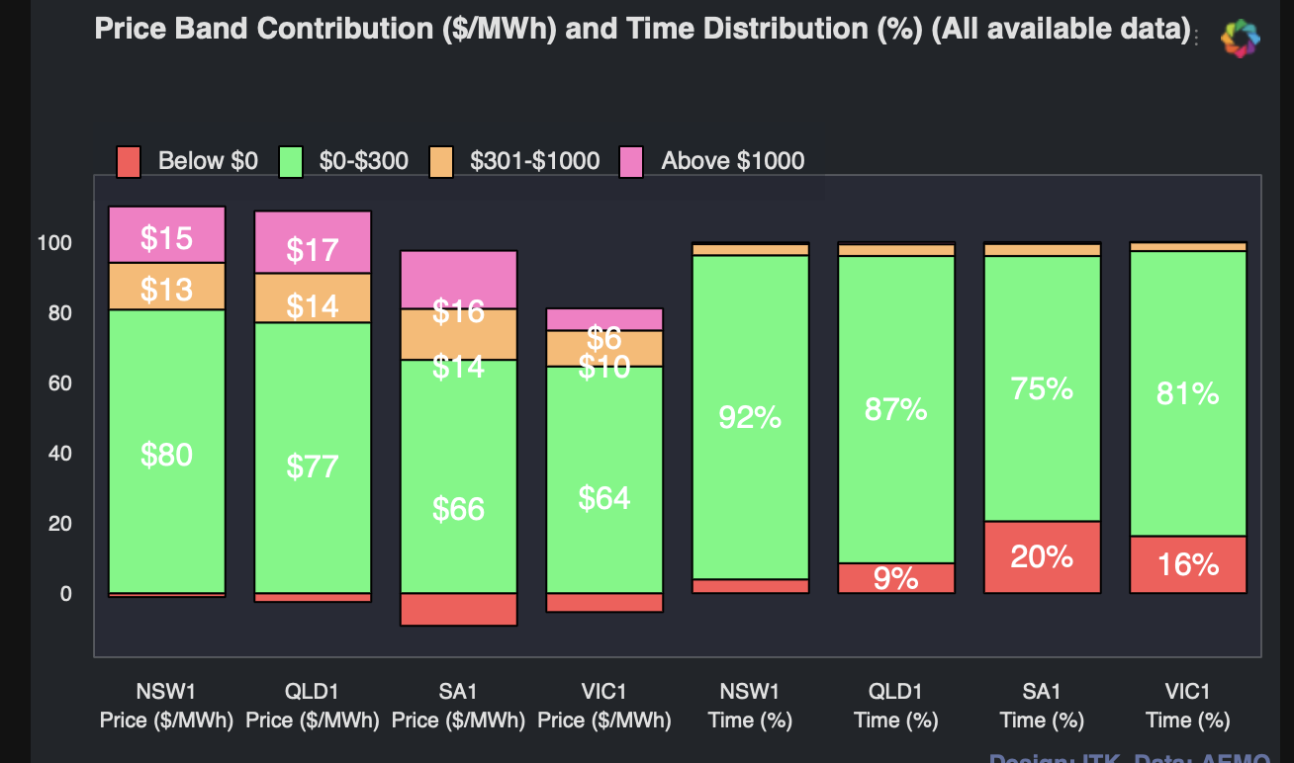Click the orange $301-$1000 legend swatch
Image resolution: width=1294 pixels, height=763 pixels.
[x=441, y=161]
